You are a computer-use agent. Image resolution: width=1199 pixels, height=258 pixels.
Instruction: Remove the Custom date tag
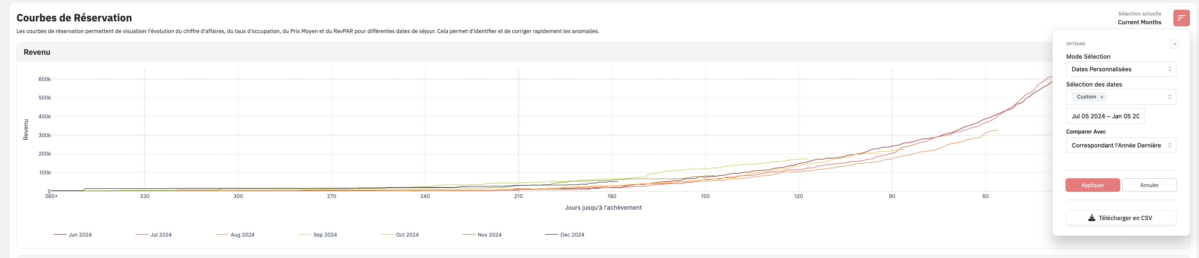pyautogui.click(x=1102, y=97)
